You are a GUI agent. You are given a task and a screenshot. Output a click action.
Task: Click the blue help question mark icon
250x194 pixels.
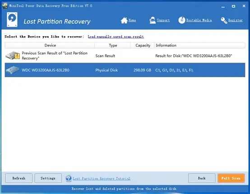click(x=69, y=178)
